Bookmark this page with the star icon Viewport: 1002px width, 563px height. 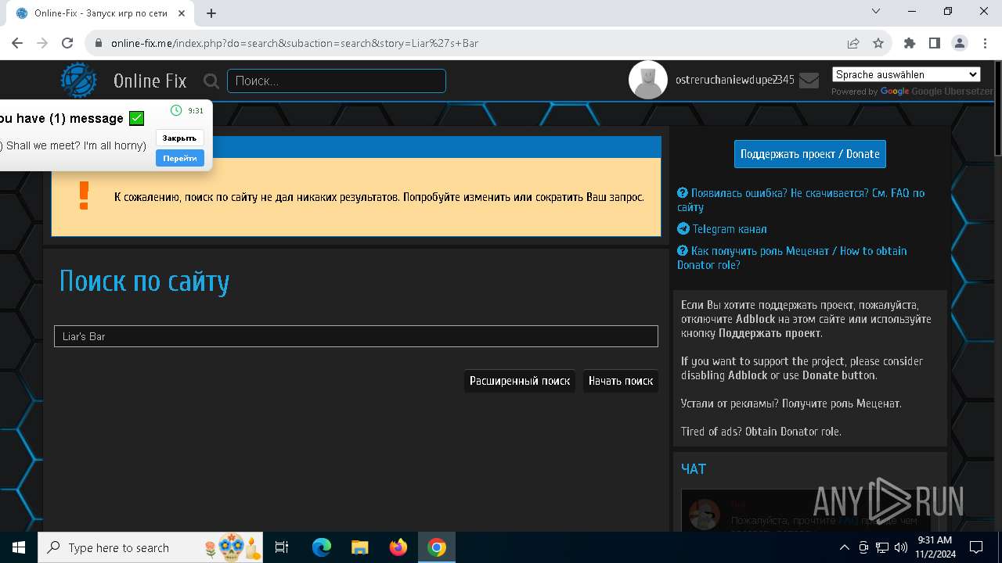pos(878,43)
